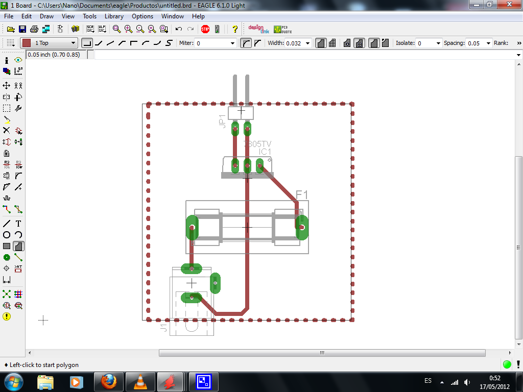Viewport: 523px width, 392px height.
Task: Choose the Arc drawing tool
Action: pyautogui.click(x=18, y=235)
